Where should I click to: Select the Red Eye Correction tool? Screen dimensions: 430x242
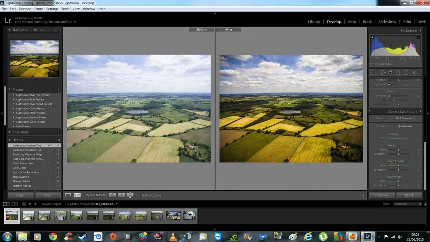click(390, 72)
